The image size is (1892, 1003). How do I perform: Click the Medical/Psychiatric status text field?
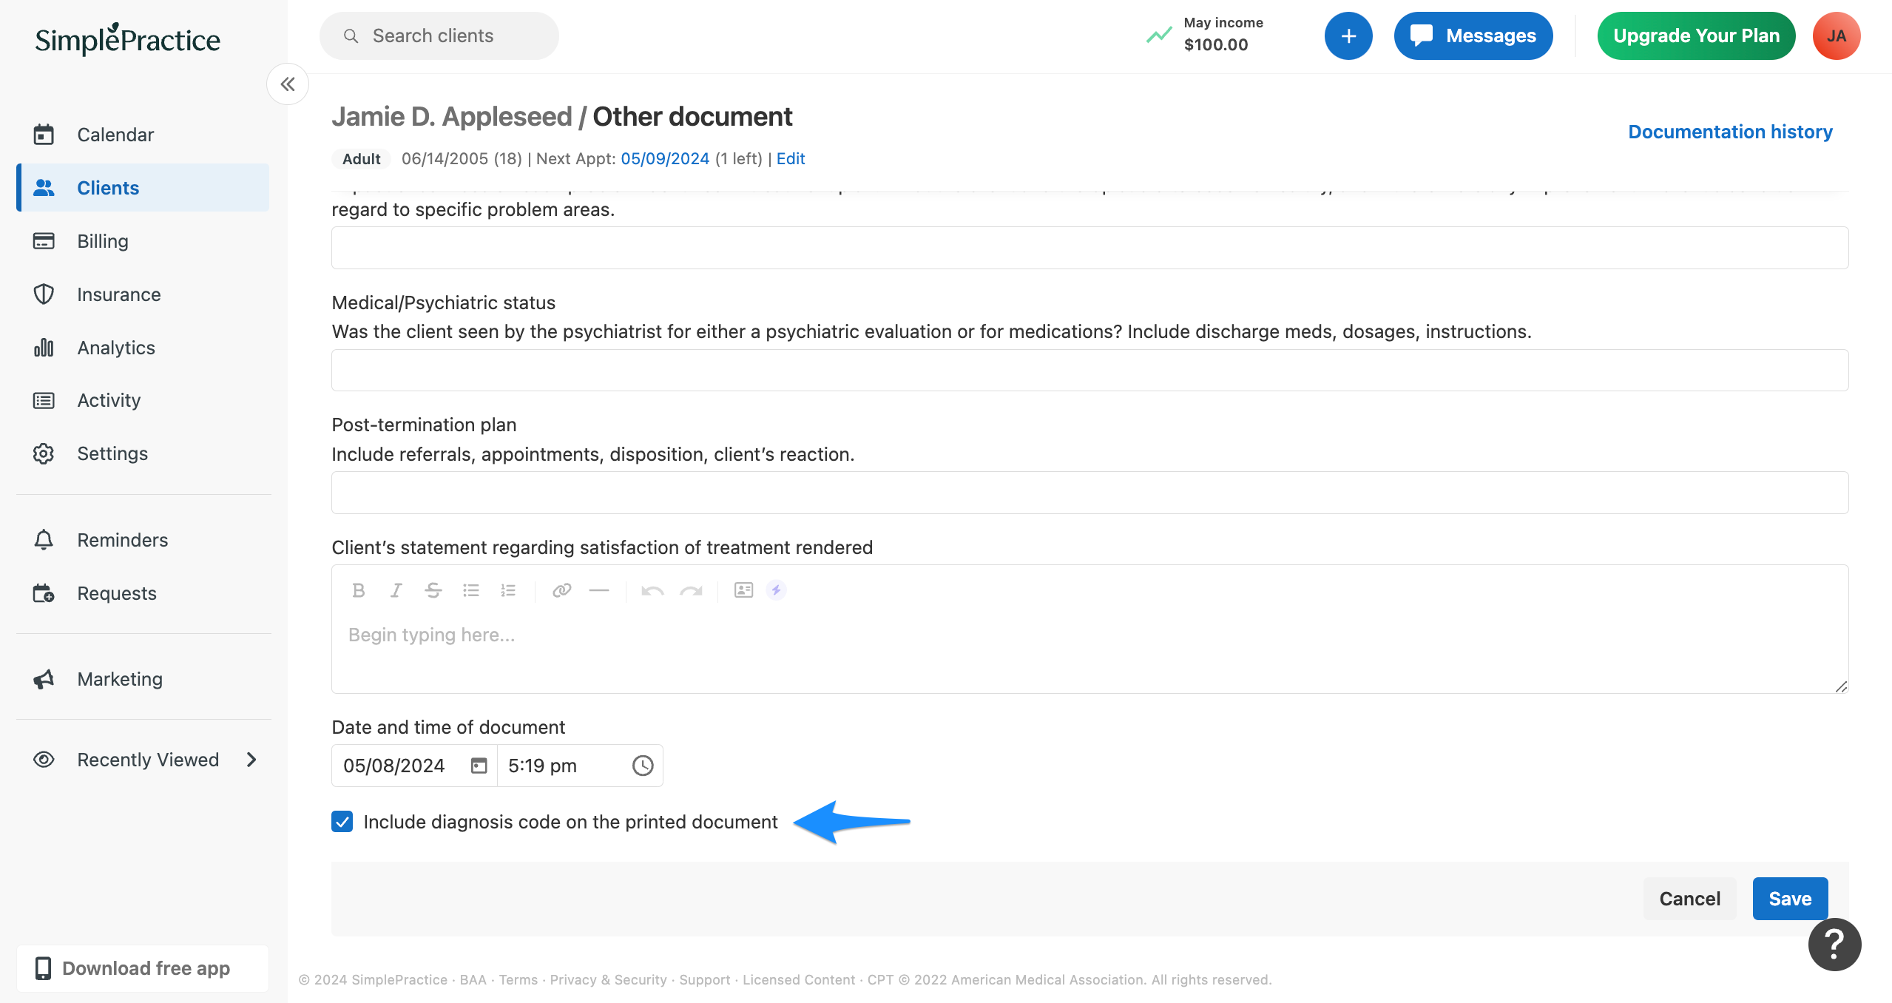(x=1089, y=370)
